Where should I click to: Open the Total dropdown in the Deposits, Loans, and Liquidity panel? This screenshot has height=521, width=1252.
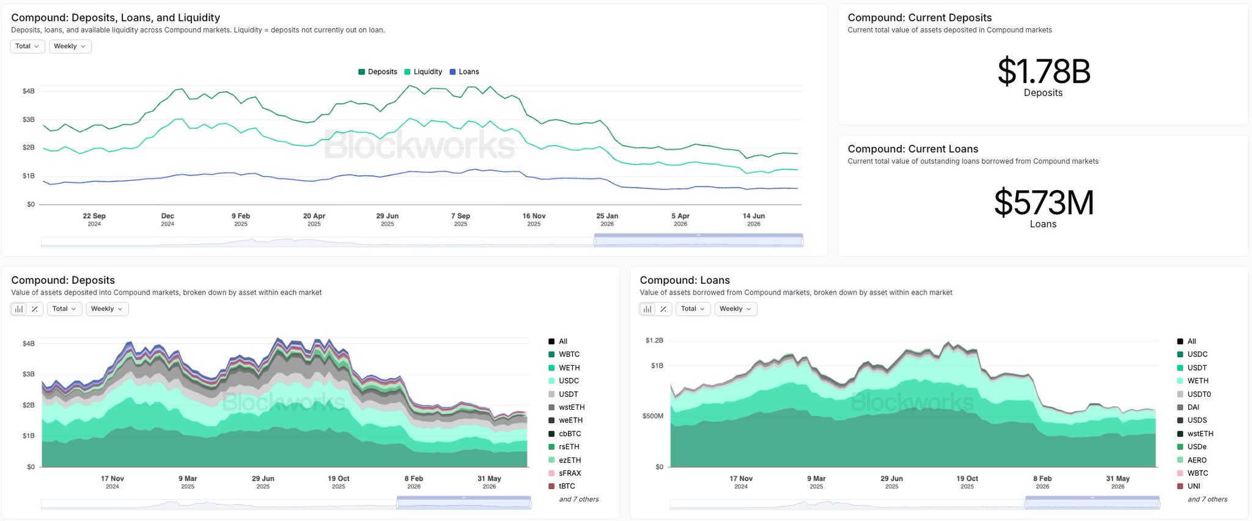coord(28,46)
